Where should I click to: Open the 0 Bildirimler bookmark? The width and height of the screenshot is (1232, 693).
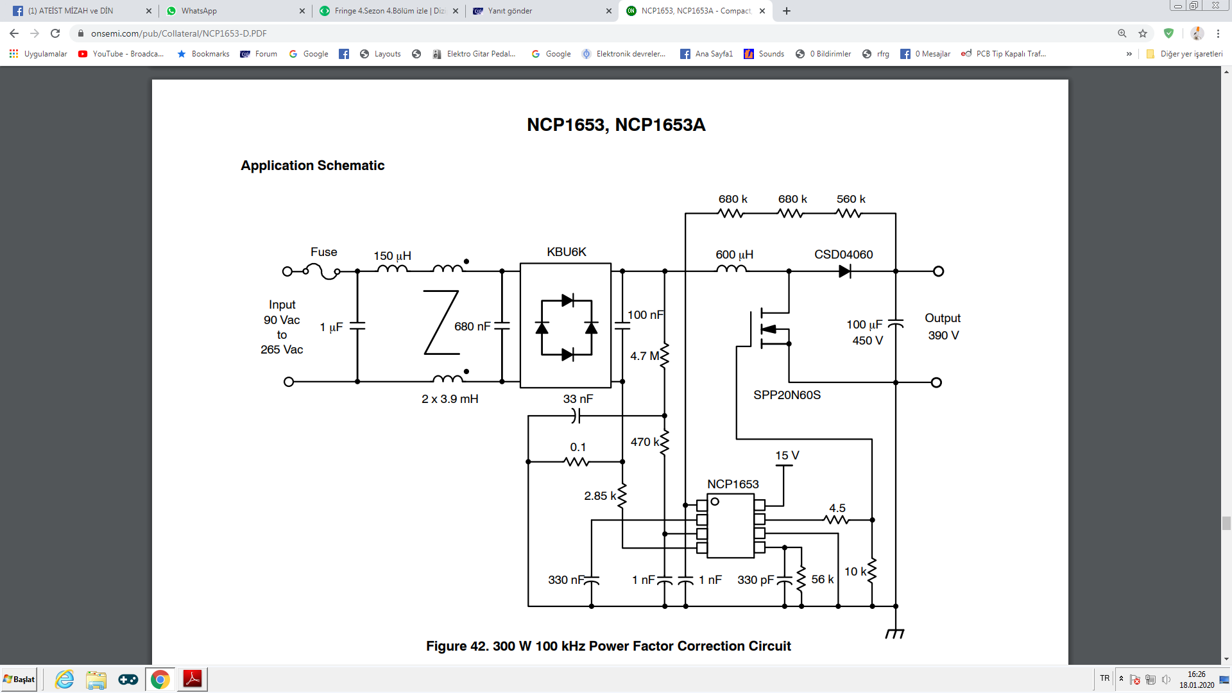[x=823, y=54]
